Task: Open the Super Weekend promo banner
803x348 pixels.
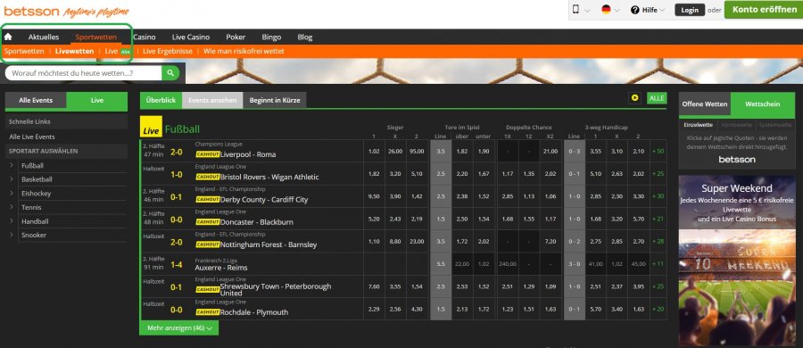Action: 737,261
